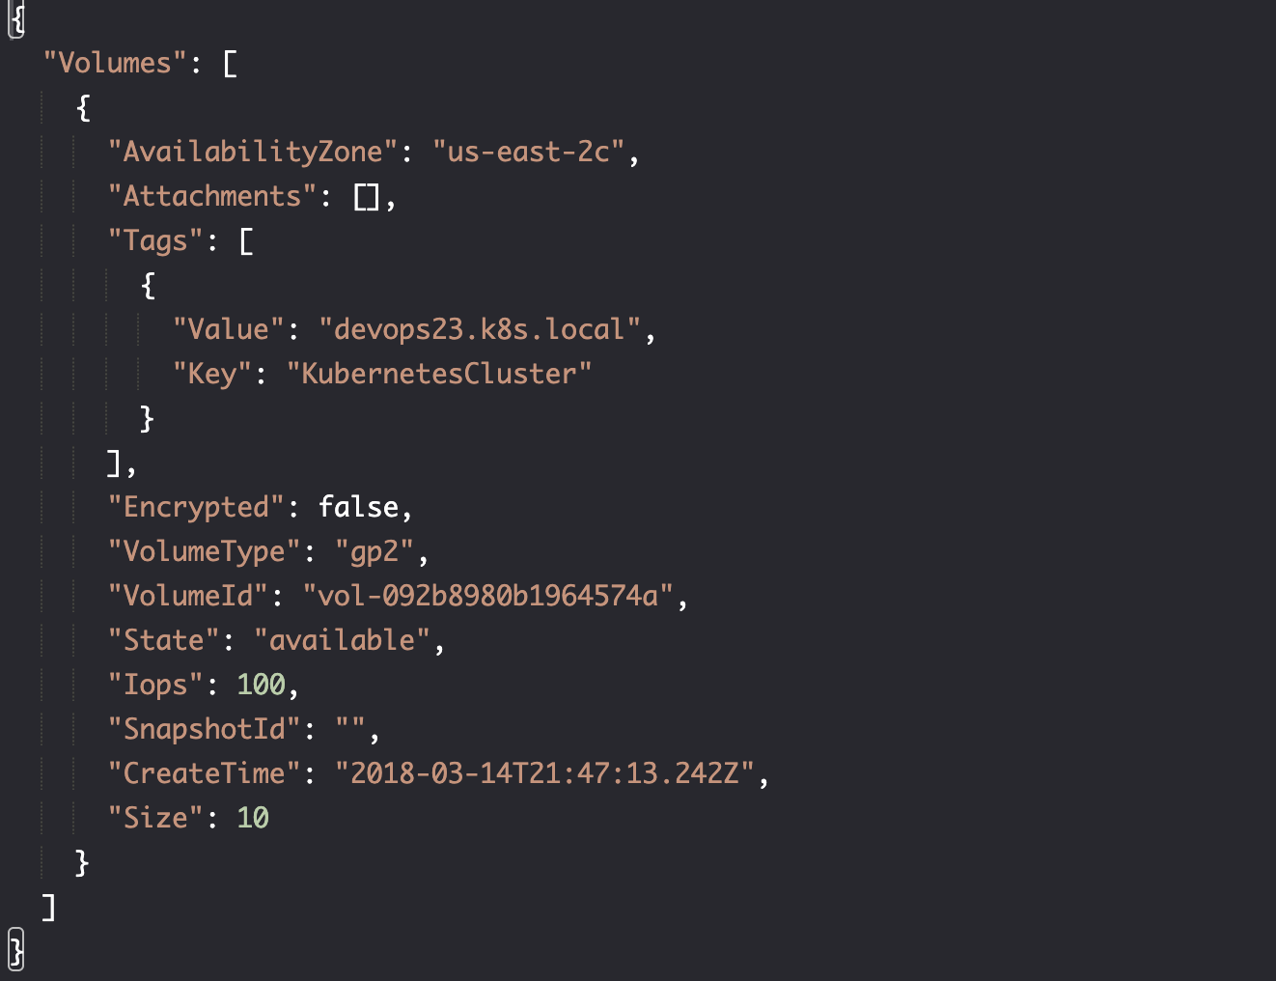Click the "KubernetesCluster" string
Screen dimensions: 1276x981
pos(439,375)
